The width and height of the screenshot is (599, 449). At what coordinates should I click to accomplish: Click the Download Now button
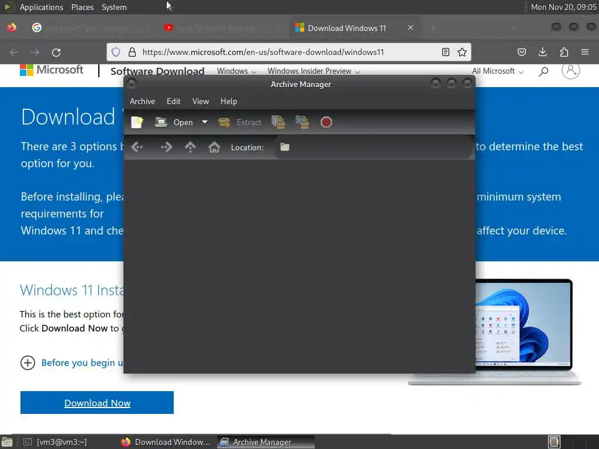point(97,402)
